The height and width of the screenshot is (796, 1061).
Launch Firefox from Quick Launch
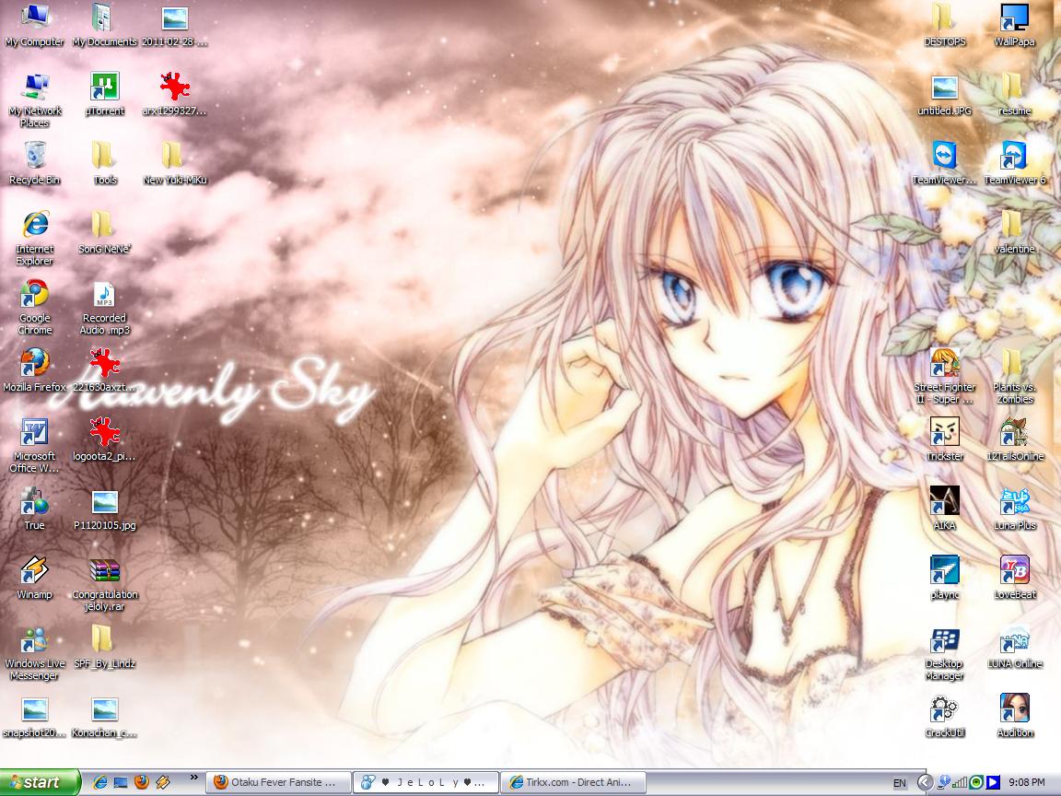[142, 782]
